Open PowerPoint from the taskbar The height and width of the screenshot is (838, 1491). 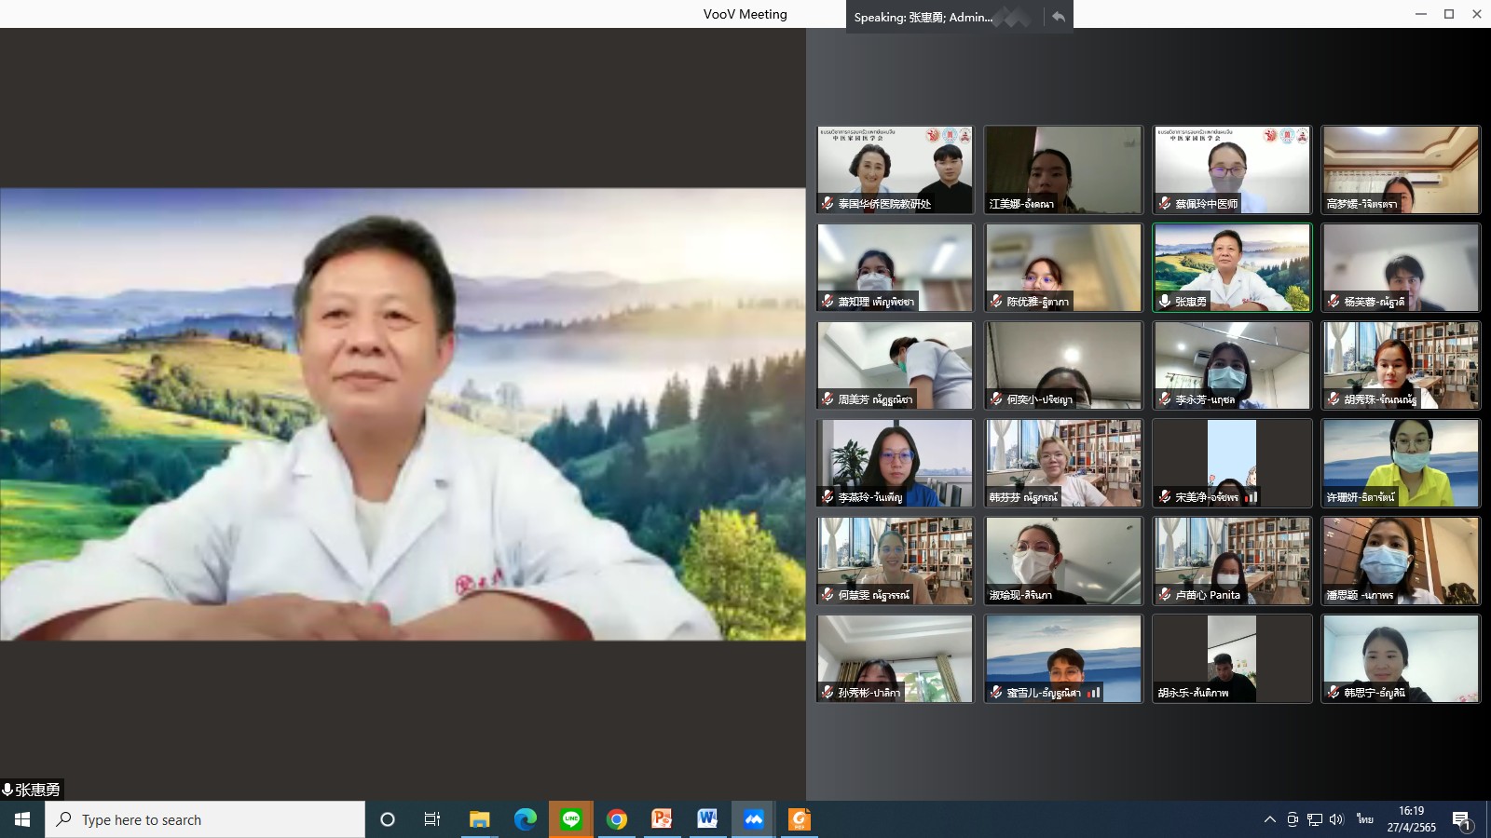point(662,819)
